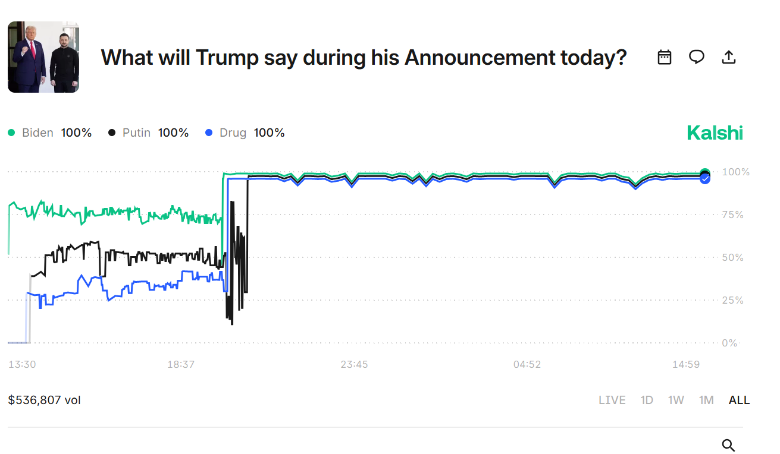Open the ALL time range view

click(x=739, y=400)
